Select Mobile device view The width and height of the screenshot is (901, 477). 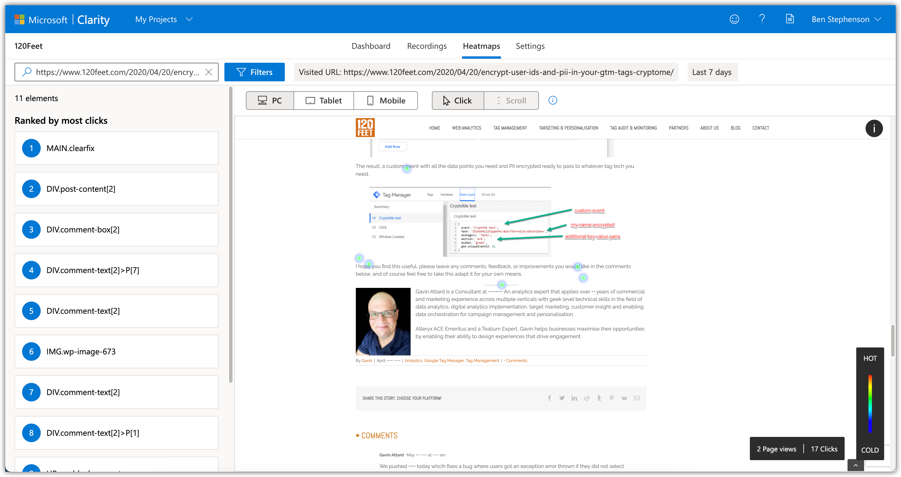point(386,101)
